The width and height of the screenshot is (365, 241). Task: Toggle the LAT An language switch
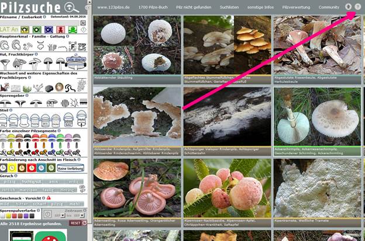9,30
